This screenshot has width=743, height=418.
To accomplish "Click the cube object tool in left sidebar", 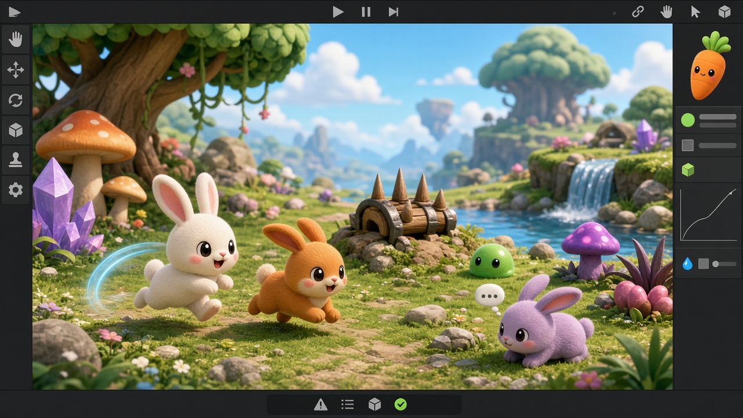I will pyautogui.click(x=16, y=131).
